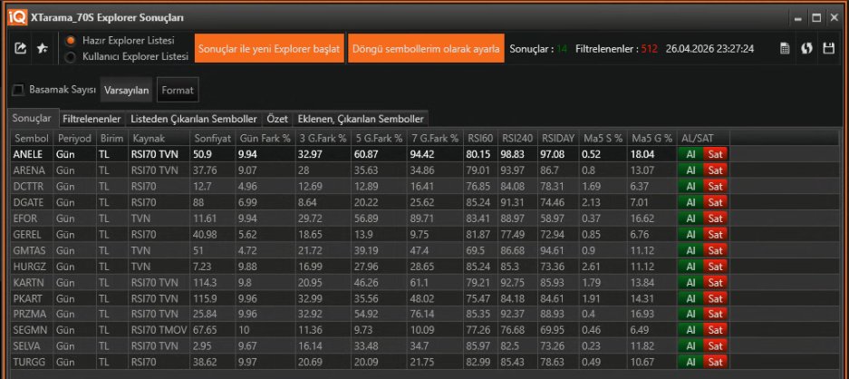
Task: Select the PRZMA symbol cell
Action: point(32,314)
